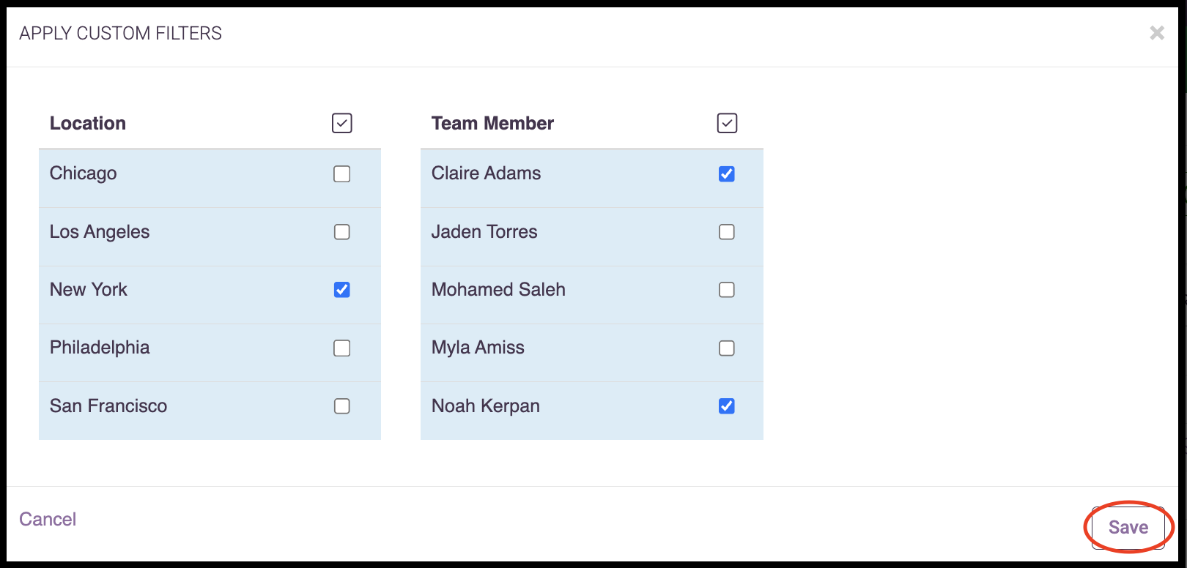This screenshot has width=1187, height=568.
Task: Click the Noah Kerpan name label
Action: [x=486, y=406]
